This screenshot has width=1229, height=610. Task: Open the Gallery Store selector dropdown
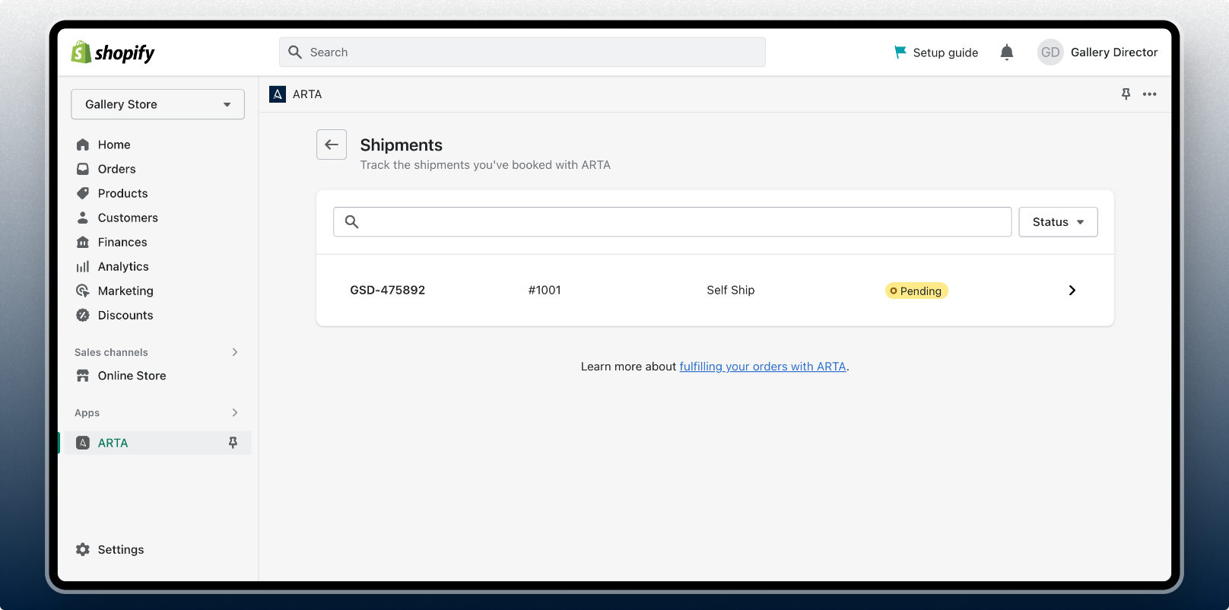coord(157,104)
